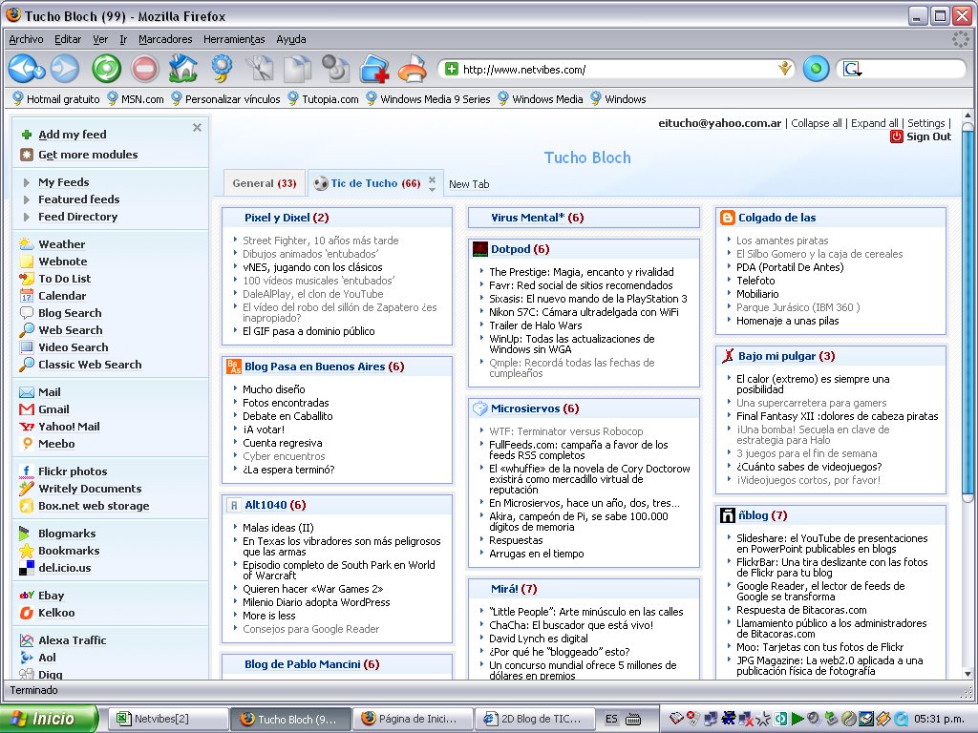Click the Writely Documents pencil icon
The height and width of the screenshot is (733, 978).
pyautogui.click(x=26, y=489)
